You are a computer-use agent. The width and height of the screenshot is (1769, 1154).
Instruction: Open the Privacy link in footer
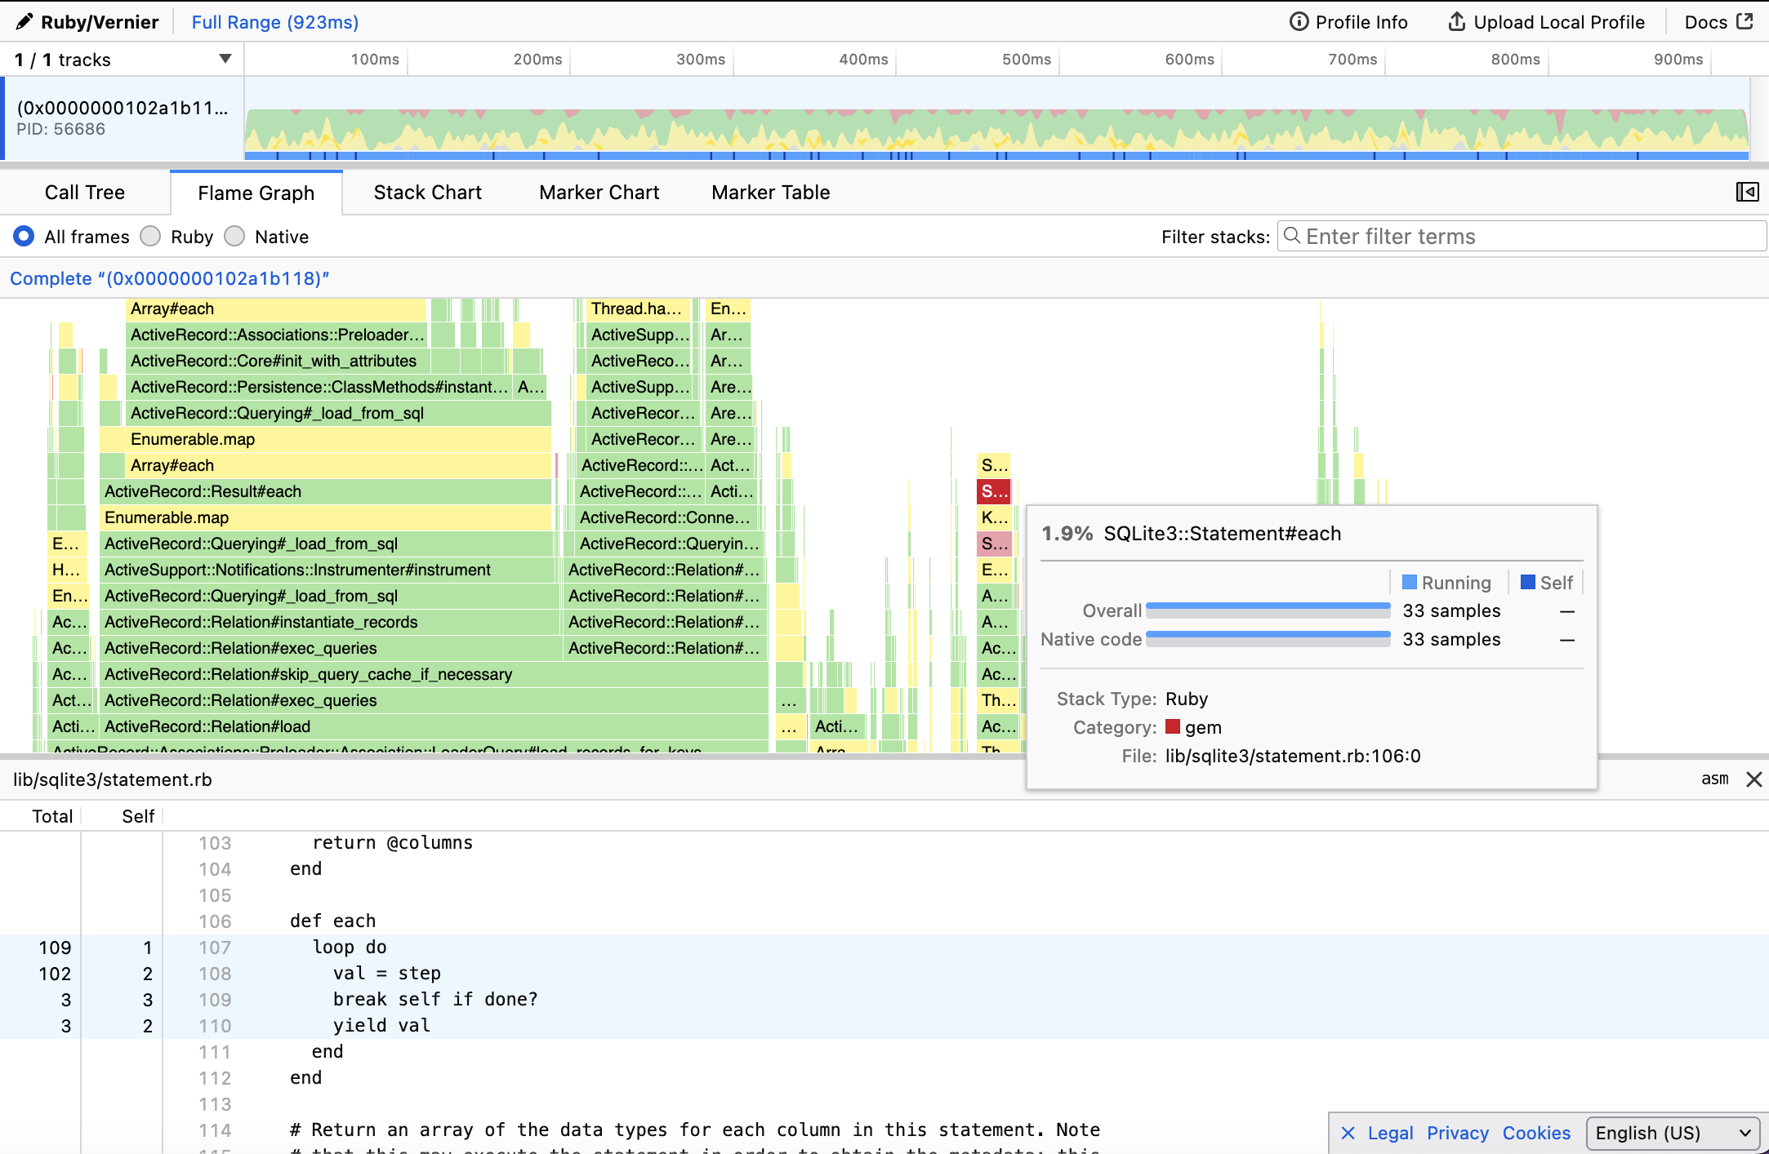tap(1458, 1133)
